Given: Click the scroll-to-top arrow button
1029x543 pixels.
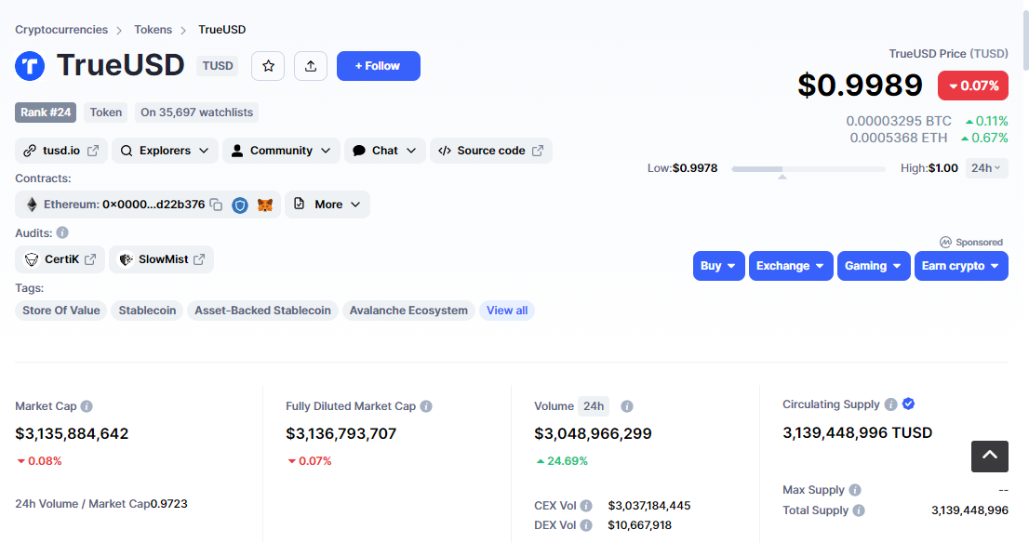Looking at the screenshot, I should click(x=990, y=456).
